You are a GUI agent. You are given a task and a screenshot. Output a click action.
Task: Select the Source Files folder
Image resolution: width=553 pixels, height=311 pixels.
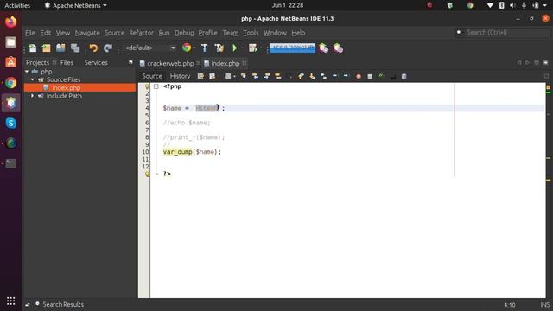click(63, 79)
